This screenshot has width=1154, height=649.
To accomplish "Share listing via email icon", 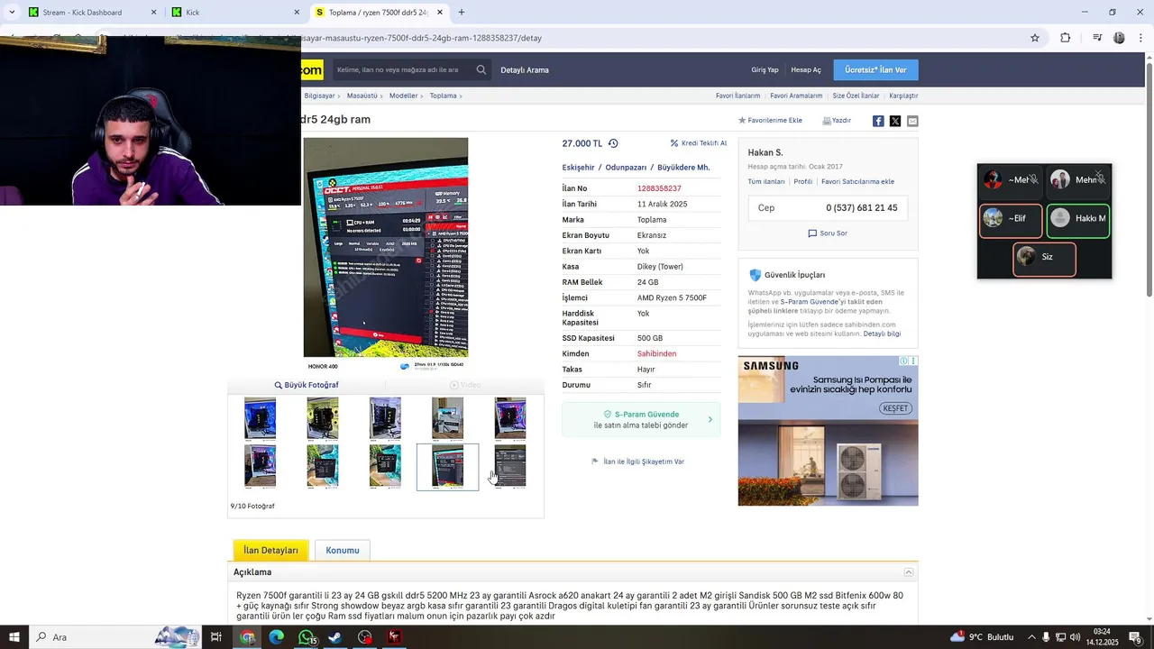I will click(x=912, y=121).
